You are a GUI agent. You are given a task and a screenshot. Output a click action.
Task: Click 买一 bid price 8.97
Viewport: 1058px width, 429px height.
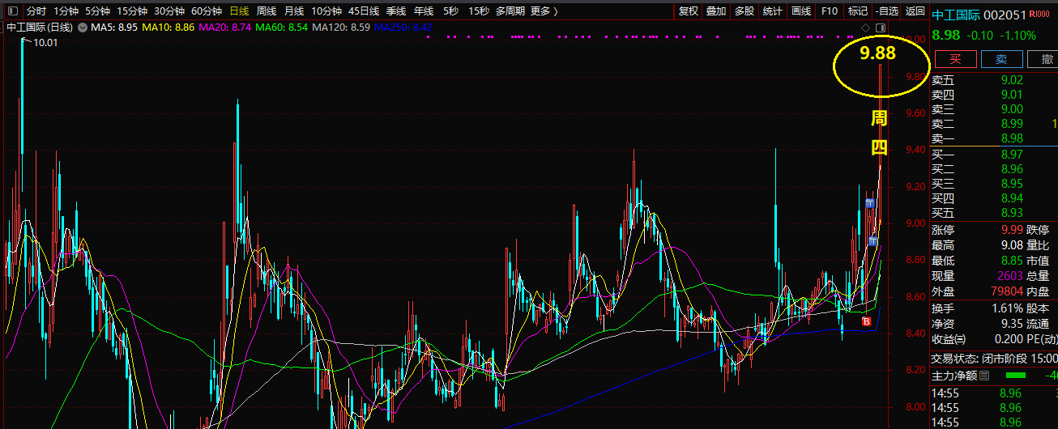tap(1012, 155)
